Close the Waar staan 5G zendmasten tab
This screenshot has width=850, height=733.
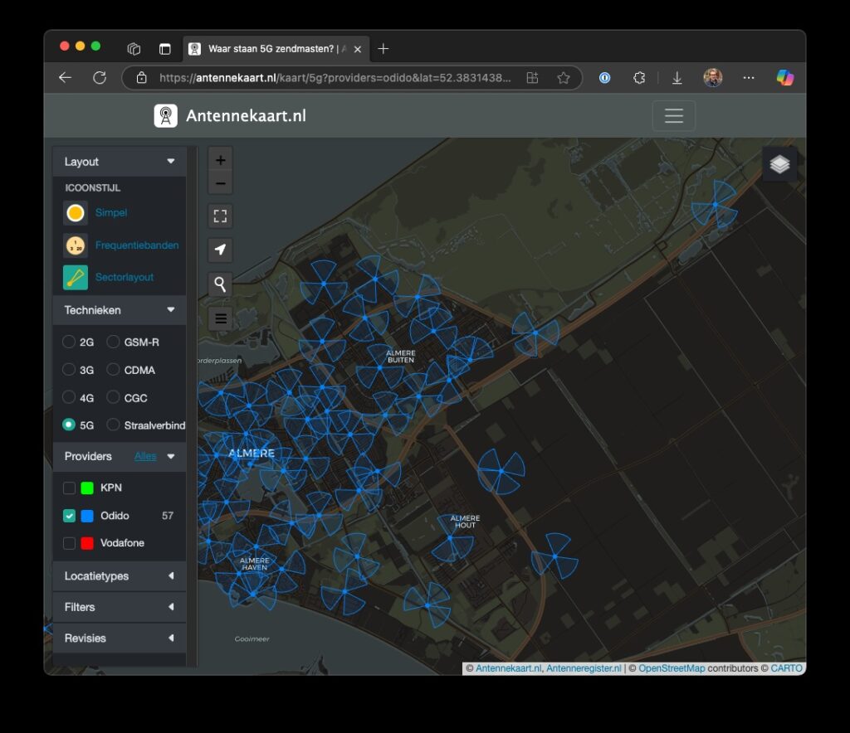358,49
